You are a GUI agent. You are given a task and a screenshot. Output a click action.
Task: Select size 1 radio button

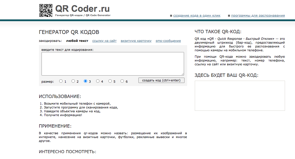point(61,81)
